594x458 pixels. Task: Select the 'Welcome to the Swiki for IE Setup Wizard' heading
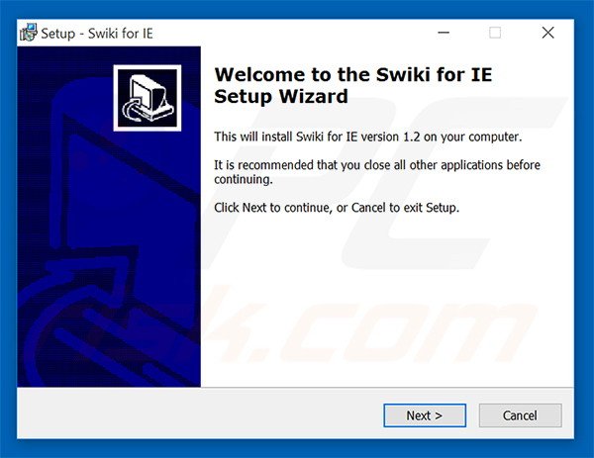[x=353, y=85]
